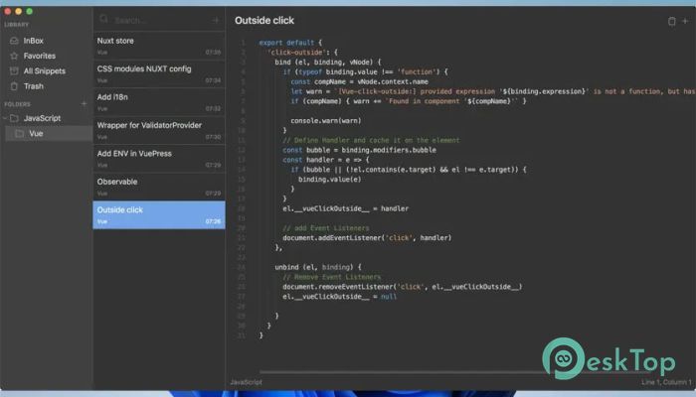
Task: Show All Snippets label in library
Action: pyautogui.click(x=45, y=70)
